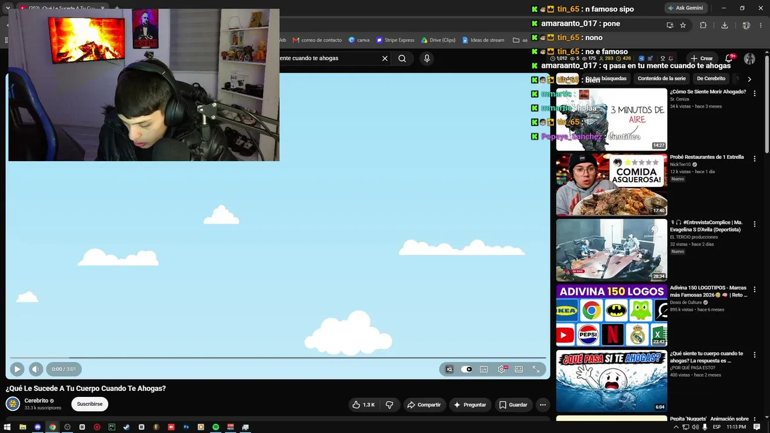
Task: Open the Windows Start menu
Action: 8,427
